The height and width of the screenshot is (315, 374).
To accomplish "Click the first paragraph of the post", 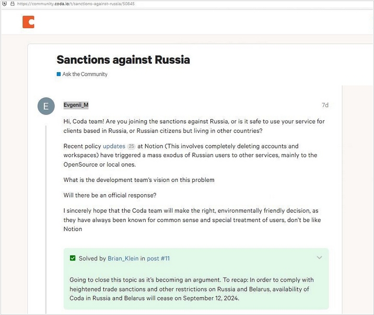I will [x=194, y=126].
